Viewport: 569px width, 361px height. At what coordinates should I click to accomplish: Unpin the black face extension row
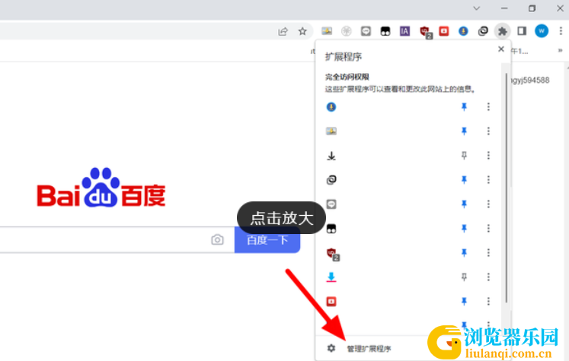click(x=464, y=229)
